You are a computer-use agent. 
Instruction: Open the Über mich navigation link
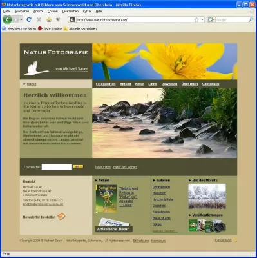(189, 84)
